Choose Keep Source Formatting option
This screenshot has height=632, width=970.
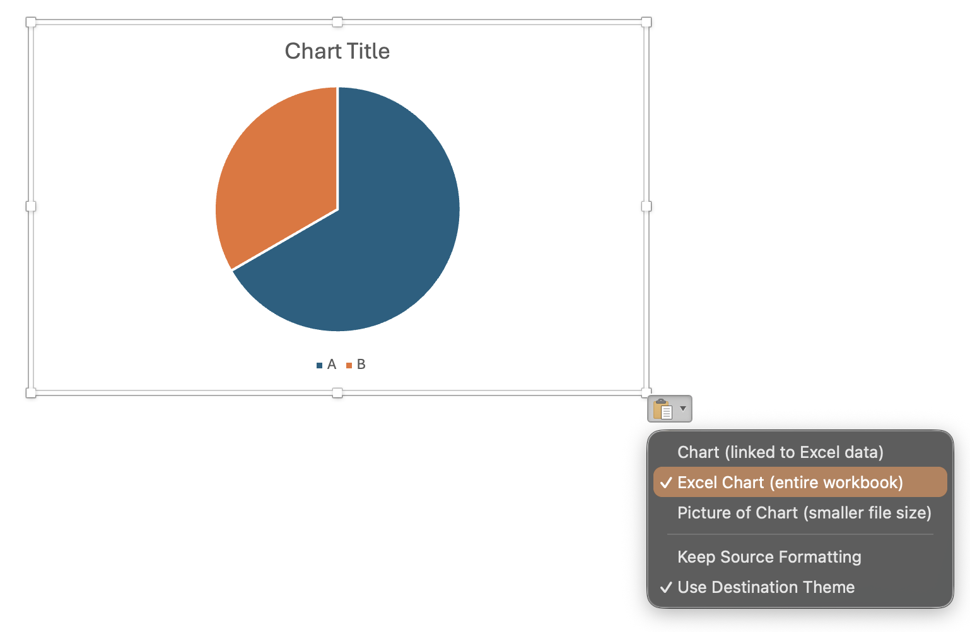tap(769, 557)
